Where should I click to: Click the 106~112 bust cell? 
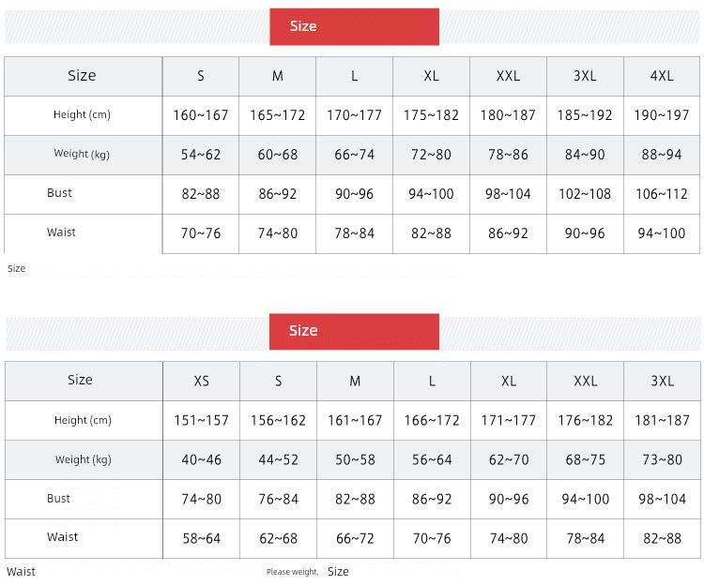click(x=662, y=194)
